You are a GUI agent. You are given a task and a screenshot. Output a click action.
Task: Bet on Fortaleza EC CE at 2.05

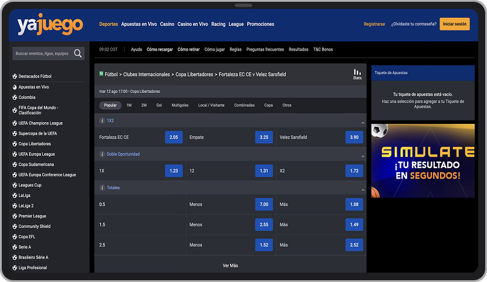pos(174,137)
